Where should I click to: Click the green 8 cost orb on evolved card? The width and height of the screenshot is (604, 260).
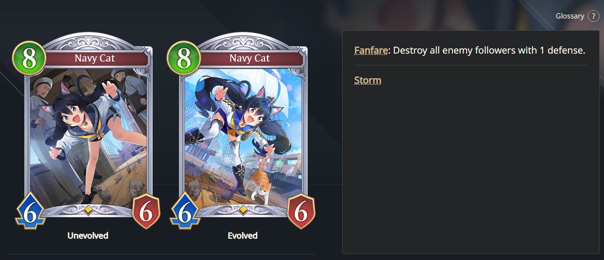[184, 58]
